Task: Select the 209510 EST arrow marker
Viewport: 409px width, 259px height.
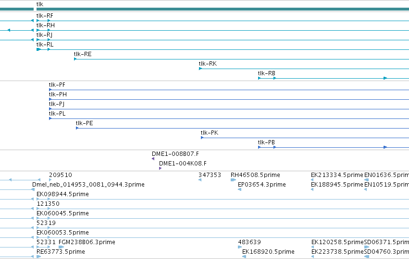Action: [50, 180]
